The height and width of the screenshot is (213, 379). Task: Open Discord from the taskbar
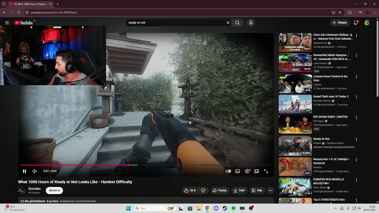pyautogui.click(x=216, y=208)
